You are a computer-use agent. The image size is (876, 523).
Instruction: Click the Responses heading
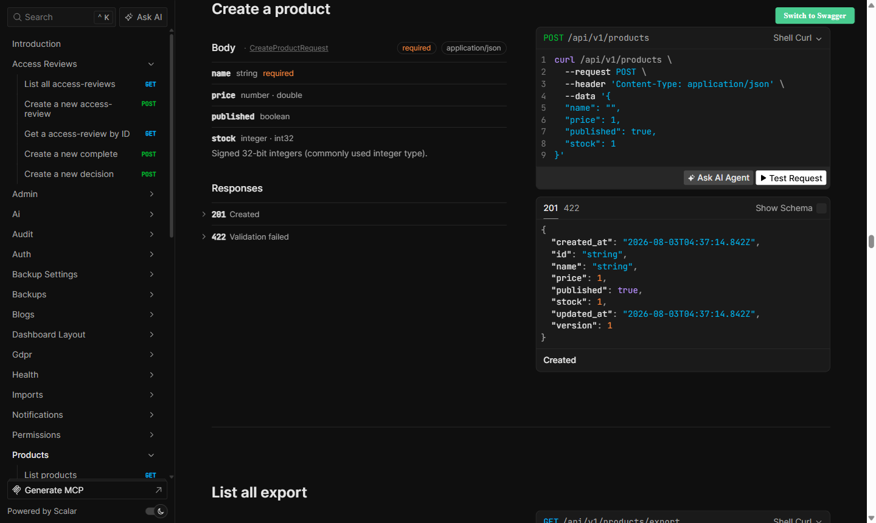pyautogui.click(x=237, y=189)
